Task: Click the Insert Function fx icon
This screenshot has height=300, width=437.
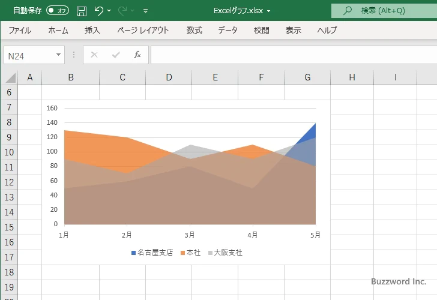Action: pyautogui.click(x=137, y=55)
